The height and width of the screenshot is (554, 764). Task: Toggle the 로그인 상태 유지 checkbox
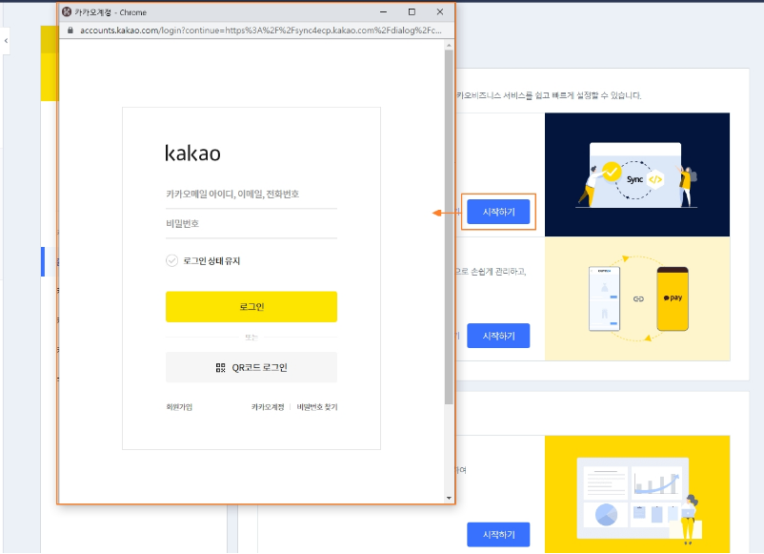coord(172,261)
